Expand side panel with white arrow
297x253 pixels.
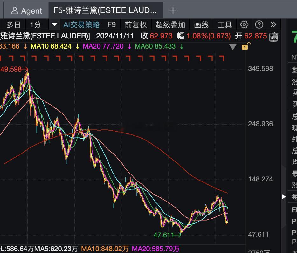[x=284, y=197]
